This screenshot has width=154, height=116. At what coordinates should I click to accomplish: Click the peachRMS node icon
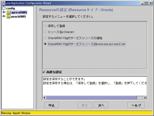click(8, 16)
